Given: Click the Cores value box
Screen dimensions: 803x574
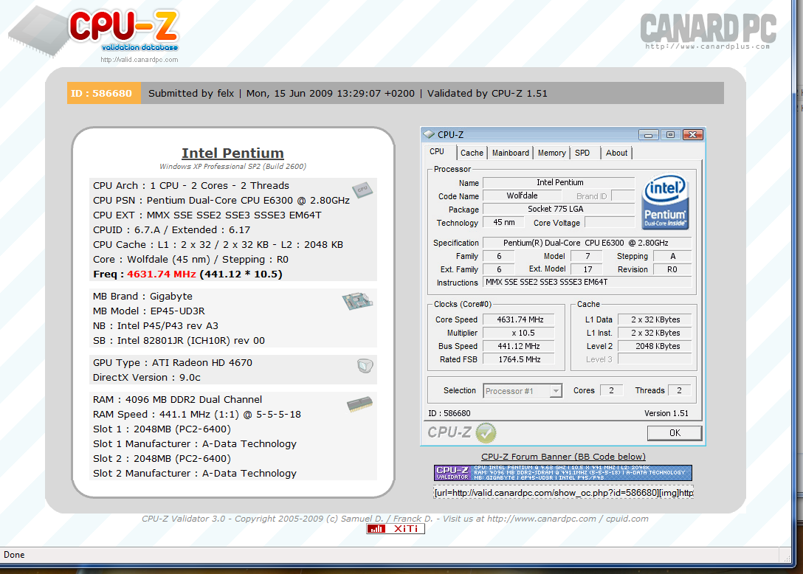Looking at the screenshot, I should [x=611, y=390].
